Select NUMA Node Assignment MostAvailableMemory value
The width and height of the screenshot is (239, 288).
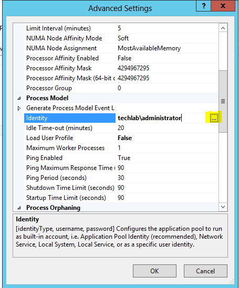149,48
